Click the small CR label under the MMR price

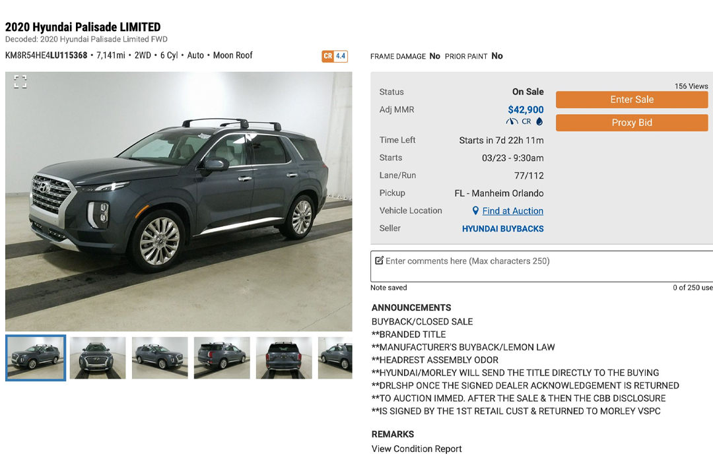click(x=526, y=121)
